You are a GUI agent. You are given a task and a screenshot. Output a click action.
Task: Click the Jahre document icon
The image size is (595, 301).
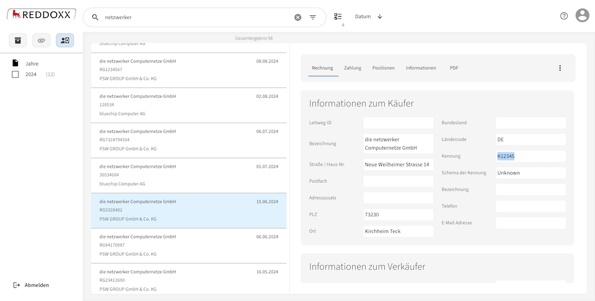point(15,63)
